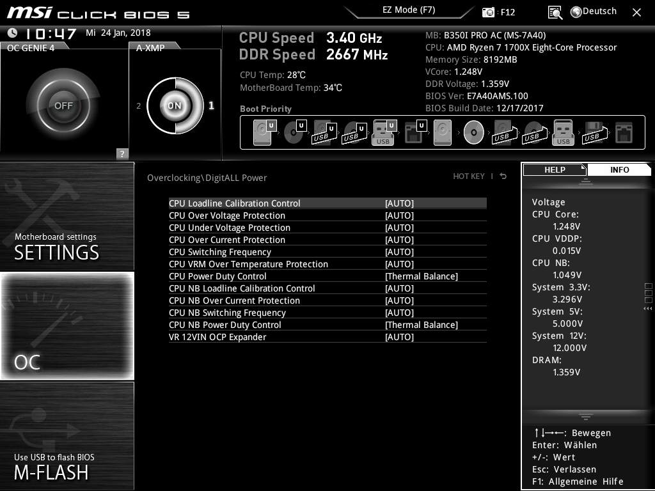Click the OC GENIE 4 panel label
The height and width of the screenshot is (491, 655).
(x=31, y=47)
